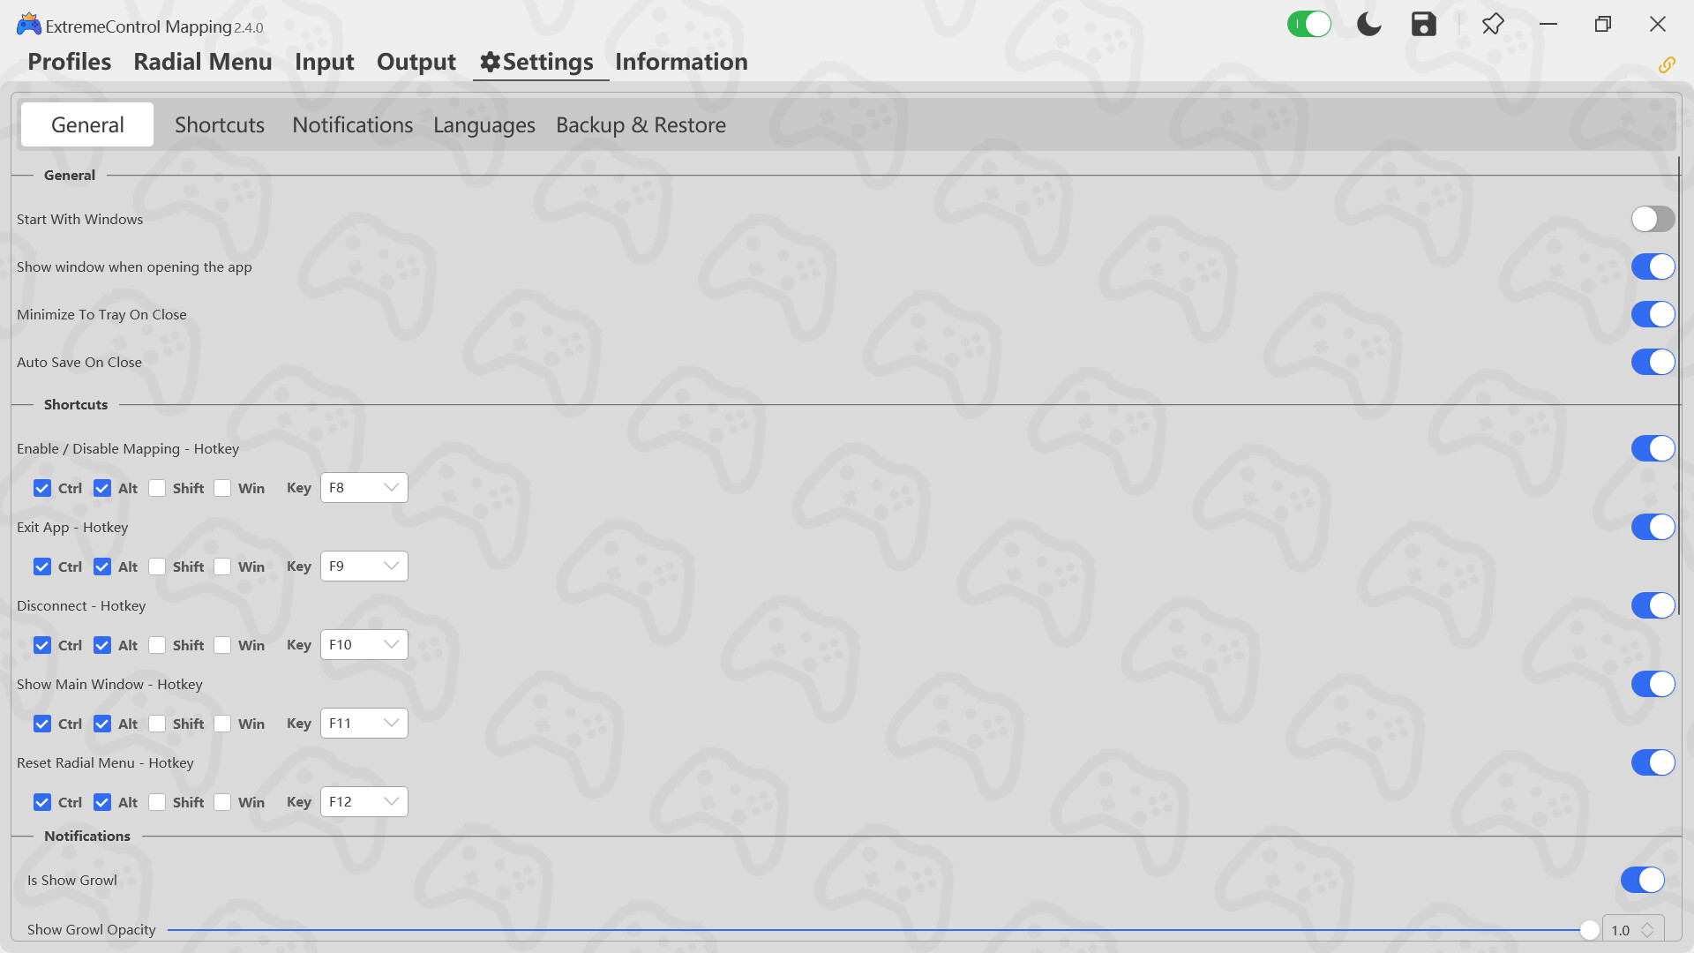Pin the window with pushpin icon
The image size is (1694, 953).
click(1493, 24)
